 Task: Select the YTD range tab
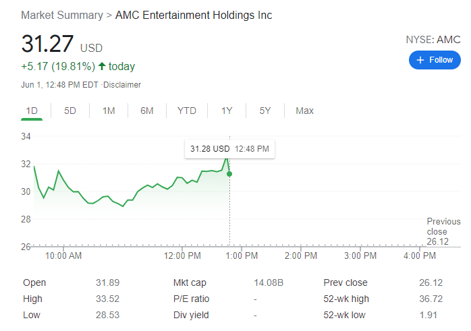[187, 111]
